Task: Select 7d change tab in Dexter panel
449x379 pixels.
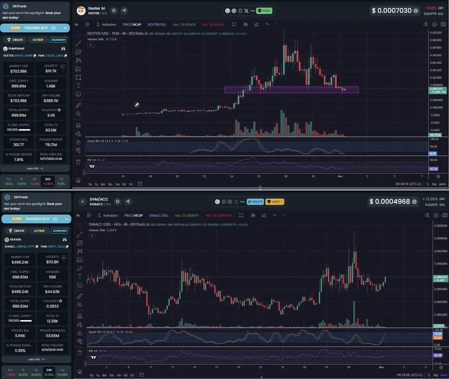Action: coord(61,181)
